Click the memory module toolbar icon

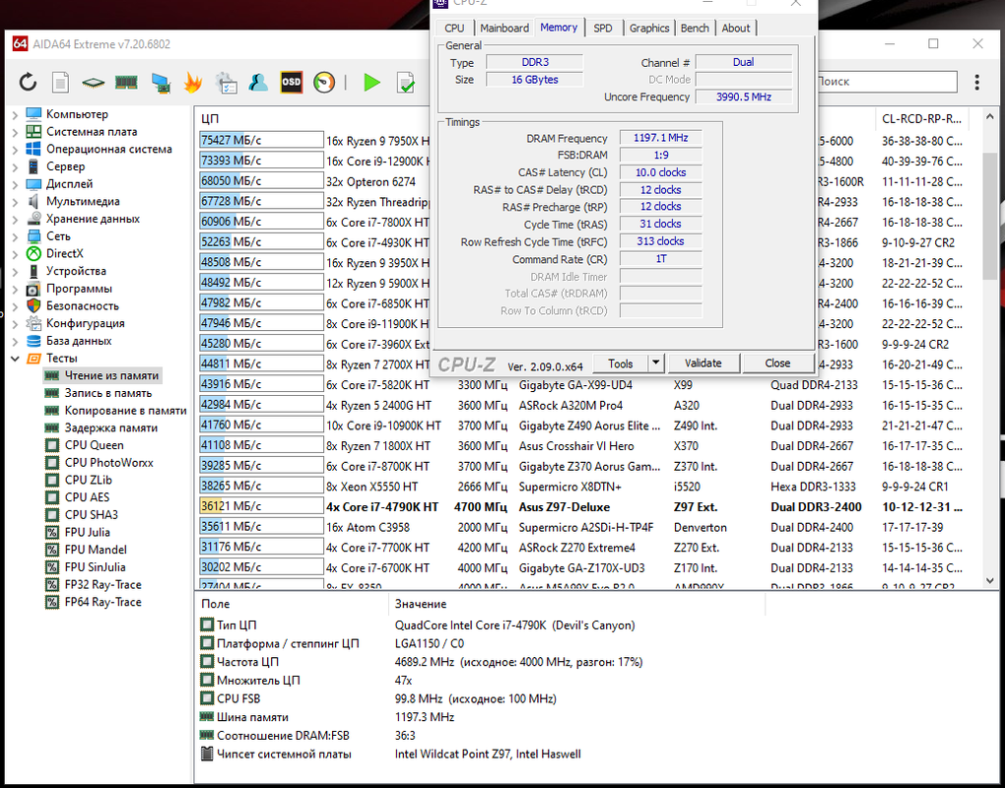126,83
